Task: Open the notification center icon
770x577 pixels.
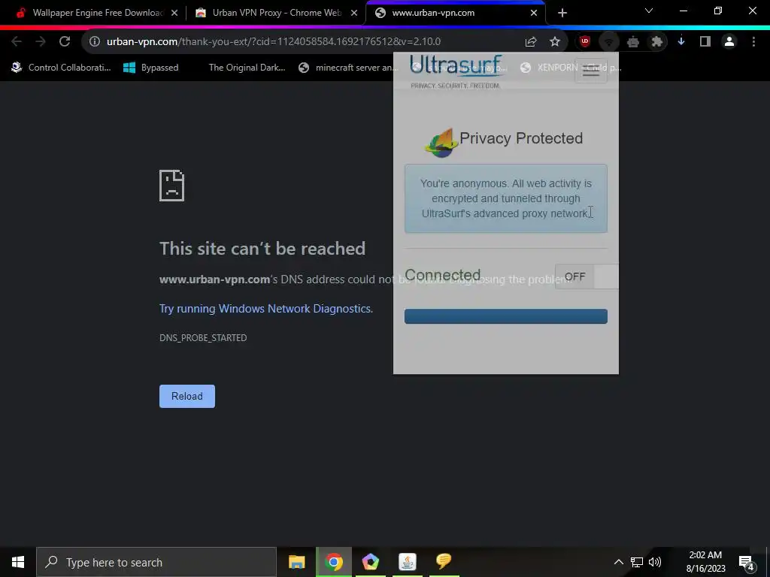Action: pos(746,563)
